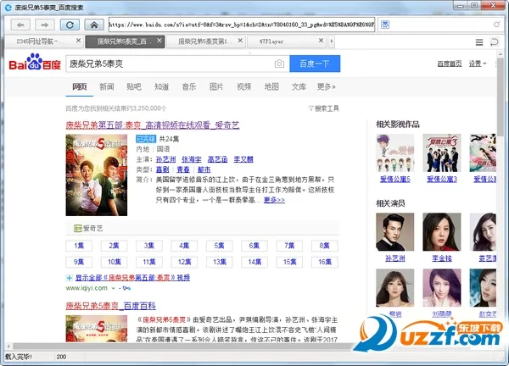
Task: Click the Baidu logo
Action: click(35, 64)
